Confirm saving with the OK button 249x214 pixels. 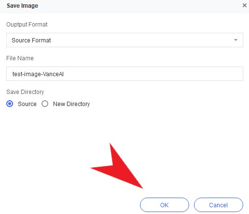pyautogui.click(x=165, y=205)
